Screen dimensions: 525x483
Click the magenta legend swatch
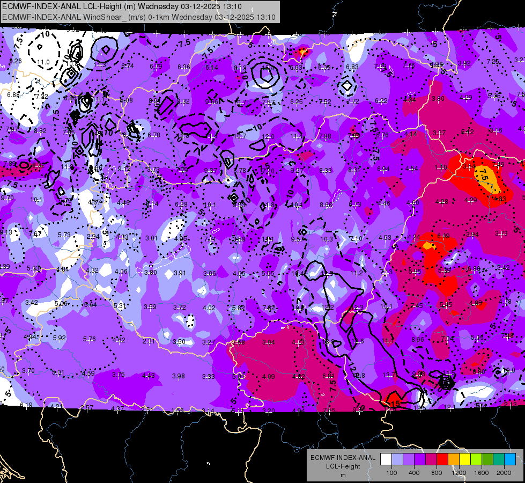[x=431, y=459]
